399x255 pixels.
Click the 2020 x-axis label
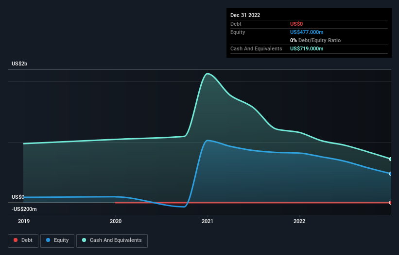116,221
